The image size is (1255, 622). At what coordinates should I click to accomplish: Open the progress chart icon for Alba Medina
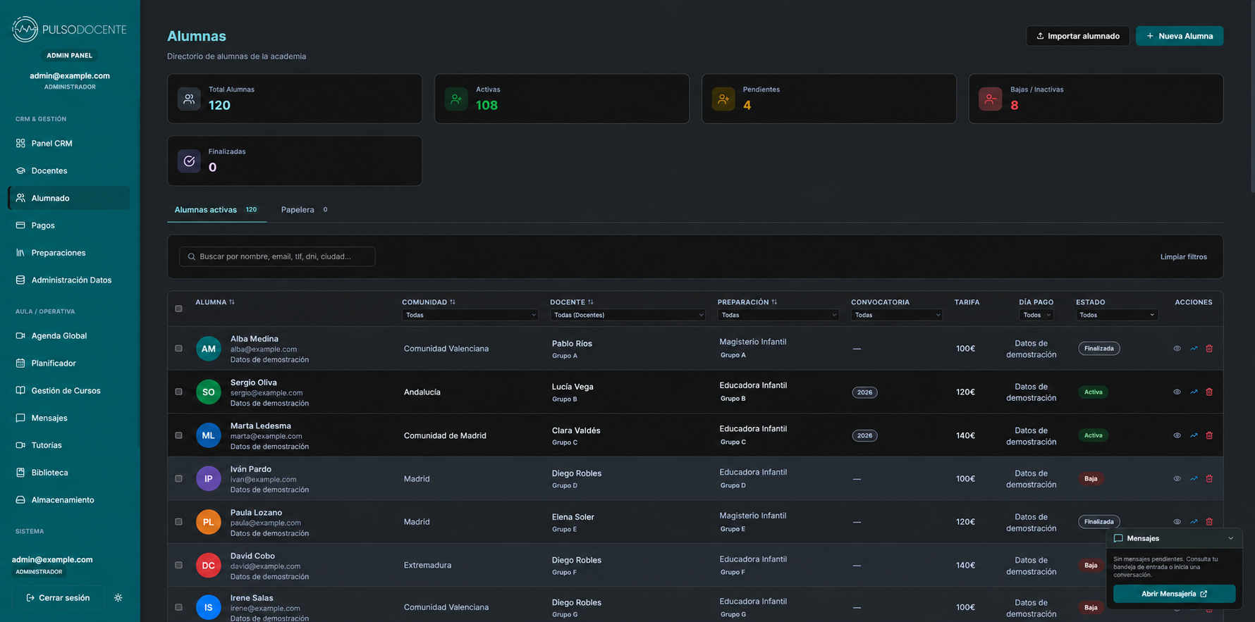coord(1194,349)
